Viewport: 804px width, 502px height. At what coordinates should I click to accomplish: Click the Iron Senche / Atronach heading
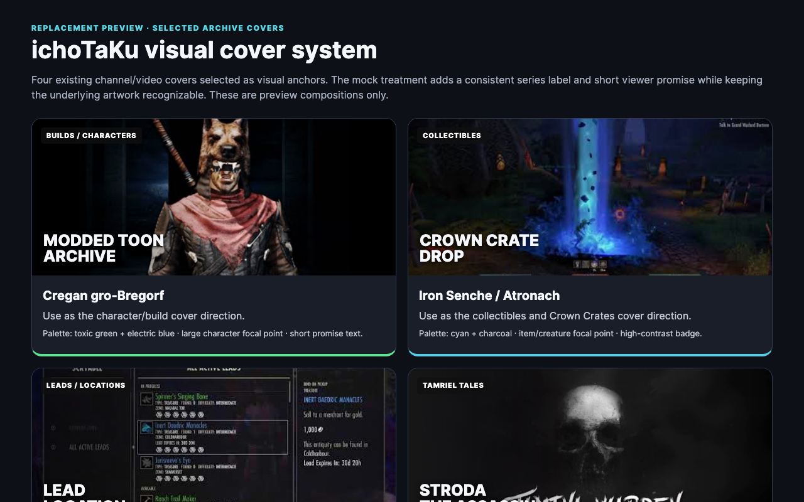point(489,296)
